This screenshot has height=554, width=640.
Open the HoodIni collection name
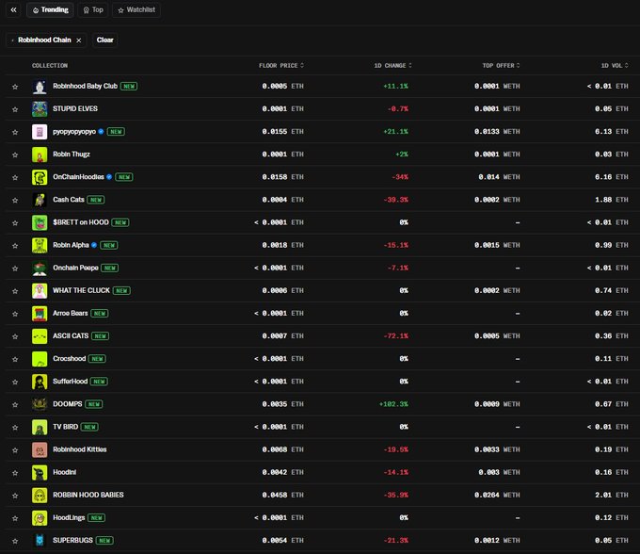[x=65, y=472]
